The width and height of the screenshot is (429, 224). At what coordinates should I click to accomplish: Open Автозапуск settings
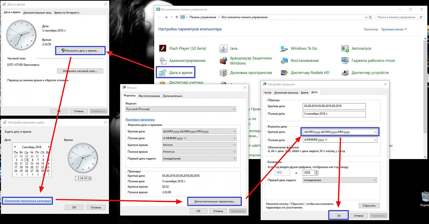(356, 48)
